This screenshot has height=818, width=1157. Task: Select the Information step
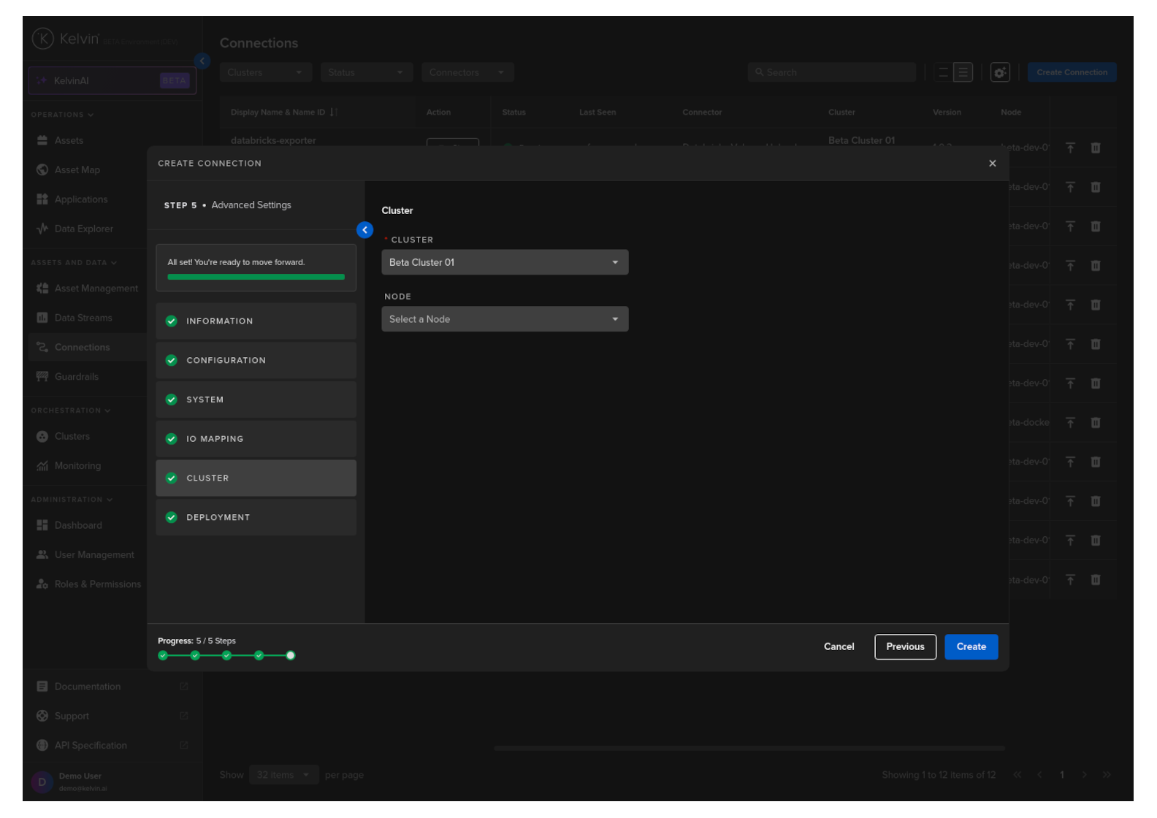[x=256, y=321]
